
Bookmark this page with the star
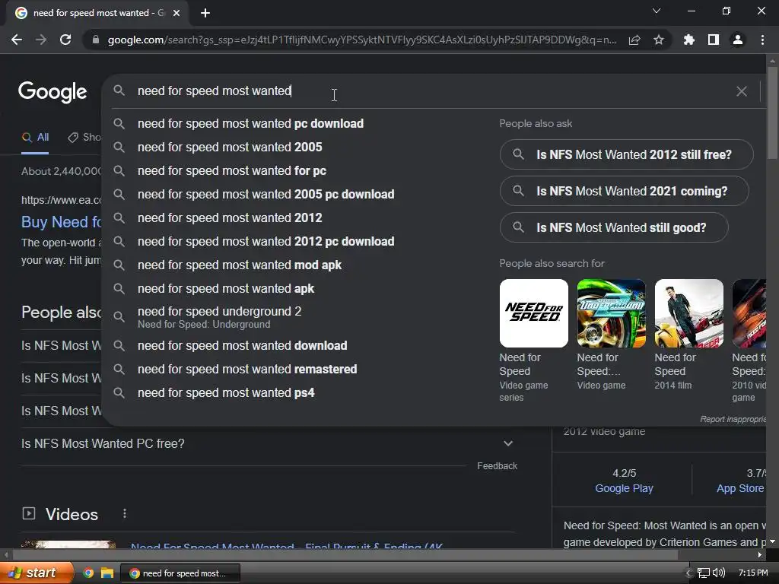pyautogui.click(x=659, y=40)
